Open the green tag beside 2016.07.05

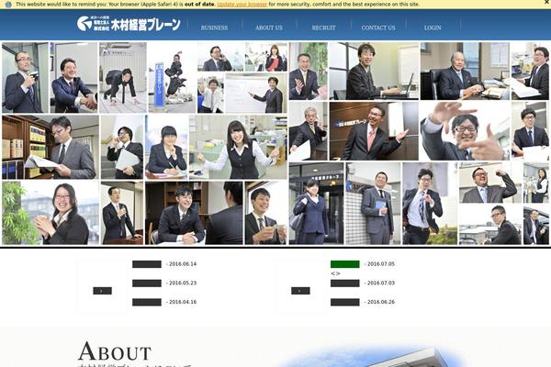coord(345,264)
